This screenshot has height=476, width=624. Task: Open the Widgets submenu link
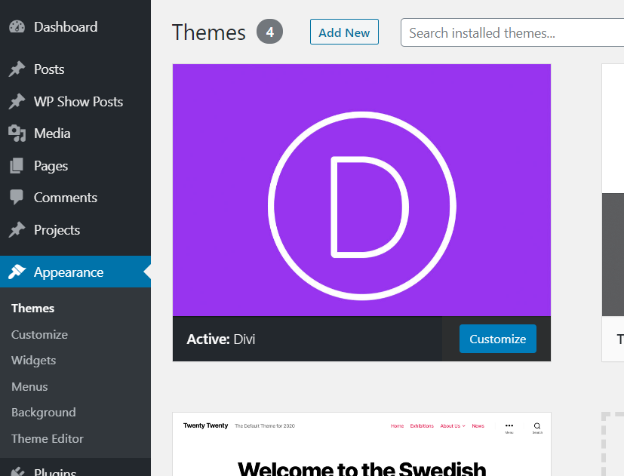[x=33, y=361]
